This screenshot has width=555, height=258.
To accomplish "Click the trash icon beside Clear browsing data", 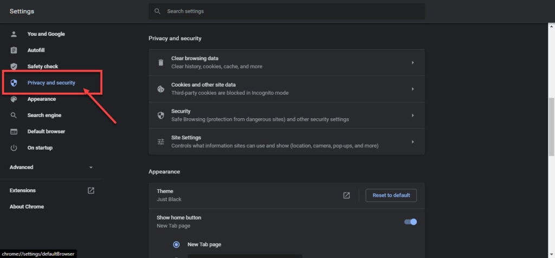I will coord(160,63).
